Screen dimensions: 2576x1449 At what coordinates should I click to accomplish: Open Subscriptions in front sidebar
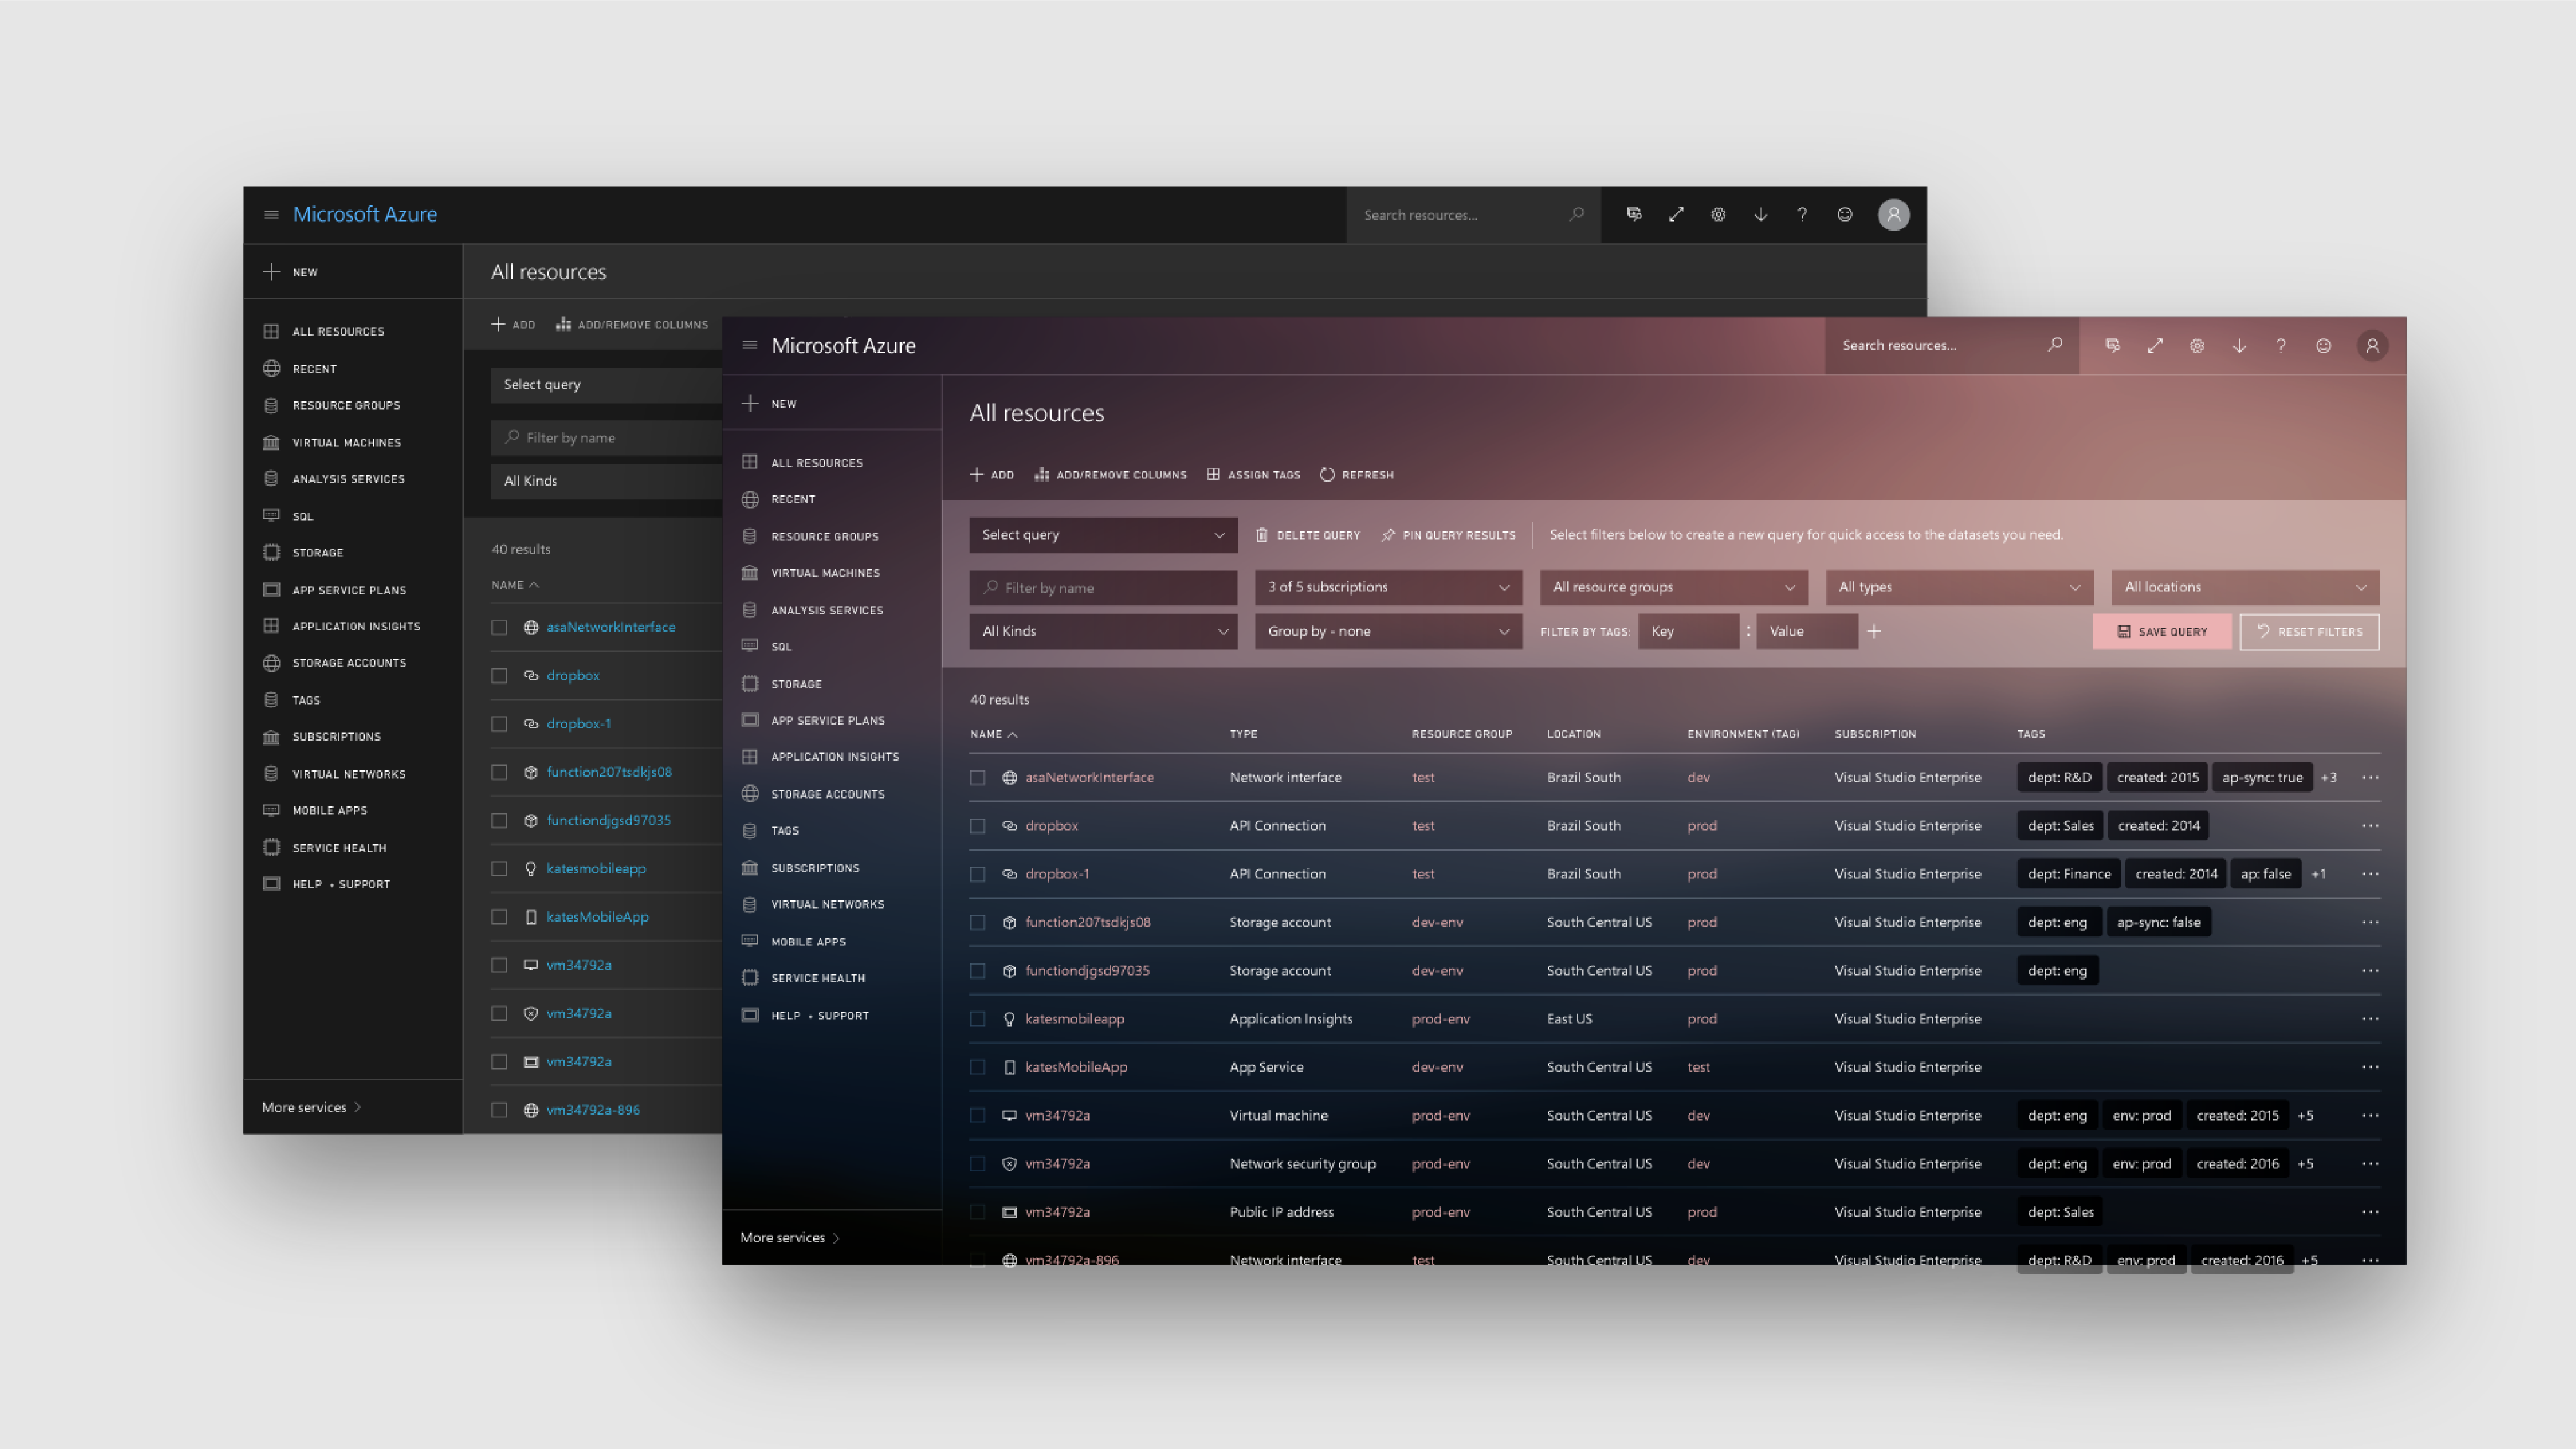(801, 868)
